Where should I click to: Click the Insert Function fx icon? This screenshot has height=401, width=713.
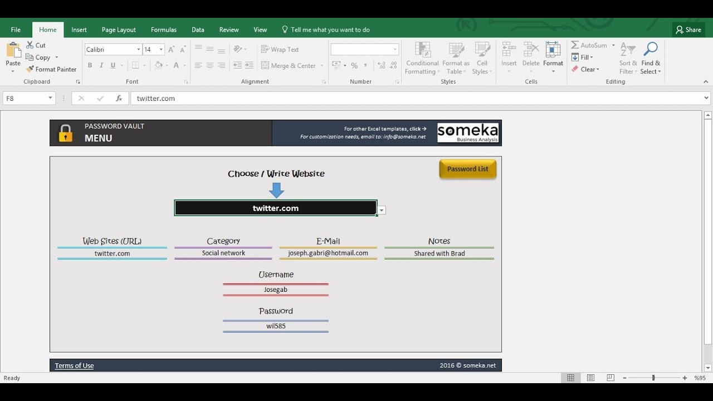[x=119, y=99]
